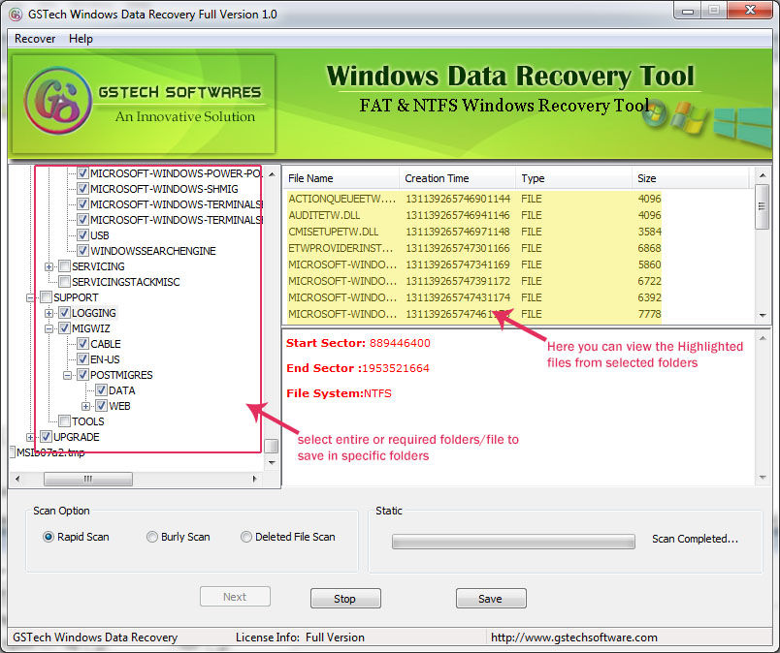Screen dimensions: 780x653
Task: Select the ACTIONQUEUEETW file row
Action: pyautogui.click(x=474, y=199)
